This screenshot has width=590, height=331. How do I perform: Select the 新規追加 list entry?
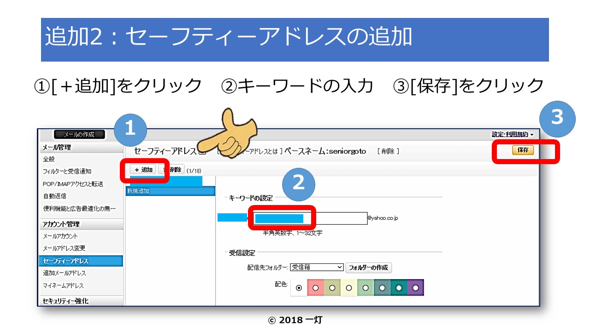coord(171,191)
